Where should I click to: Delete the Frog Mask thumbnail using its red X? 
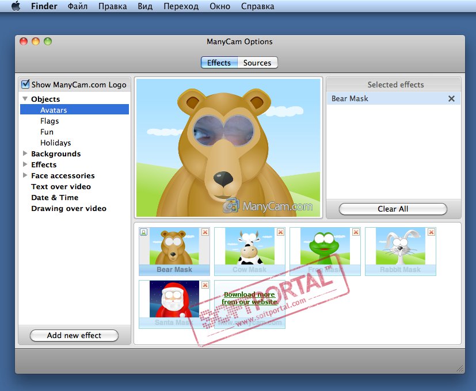(356, 232)
